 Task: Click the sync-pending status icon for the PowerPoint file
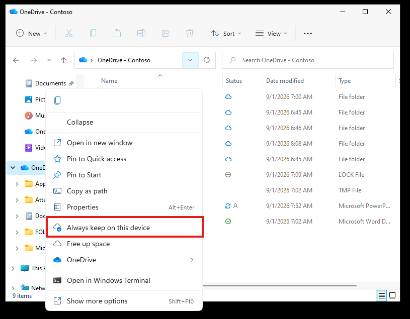click(228, 206)
